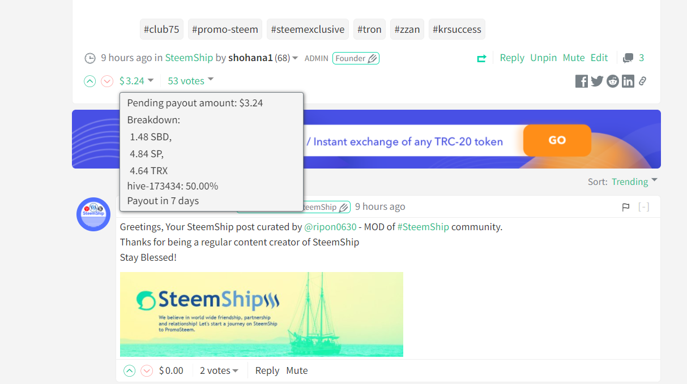The height and width of the screenshot is (384, 687).
Task: Click the resteem arrow icon
Action: coord(481,58)
